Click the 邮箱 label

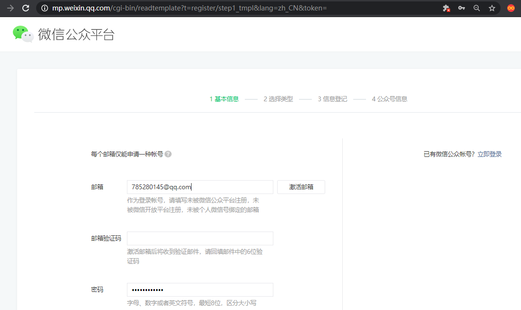tap(97, 187)
